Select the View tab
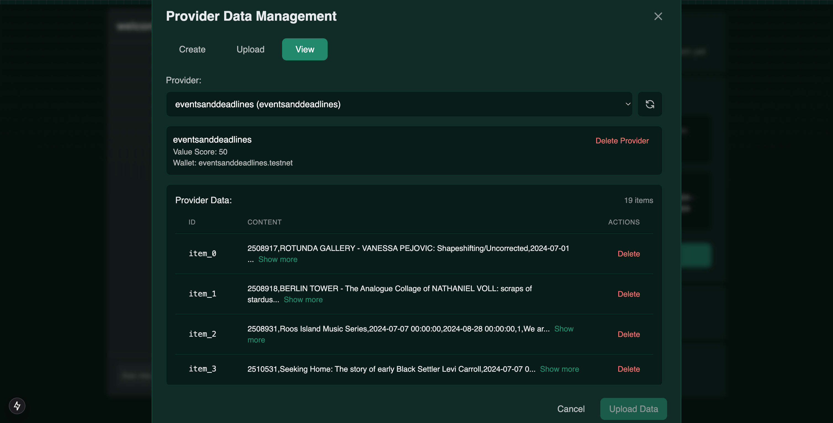 [305, 49]
